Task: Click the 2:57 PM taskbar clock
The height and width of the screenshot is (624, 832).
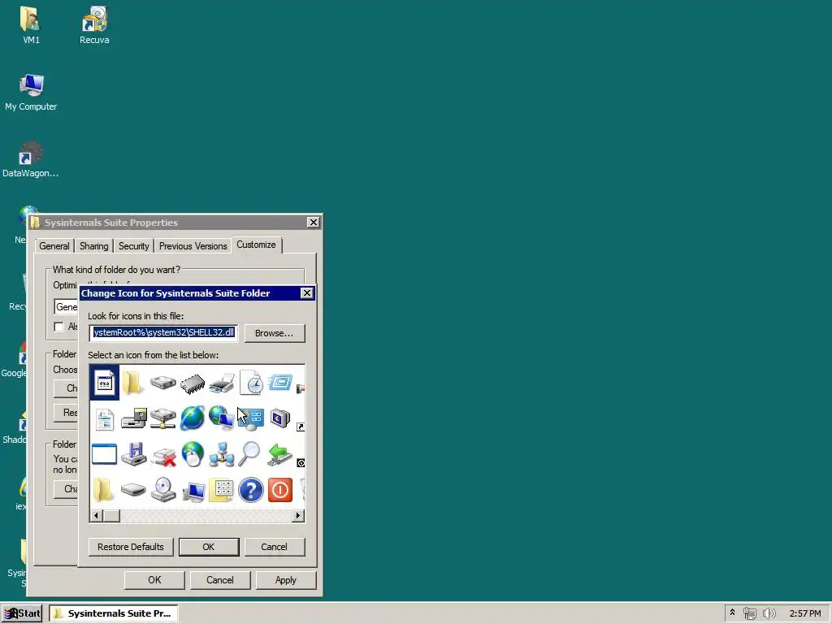Action: (x=805, y=613)
